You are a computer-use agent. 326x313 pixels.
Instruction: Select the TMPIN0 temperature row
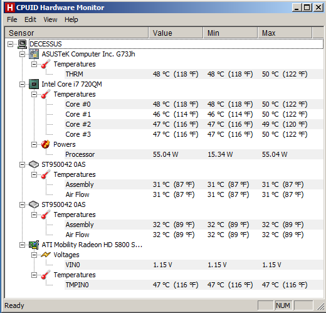point(194,285)
